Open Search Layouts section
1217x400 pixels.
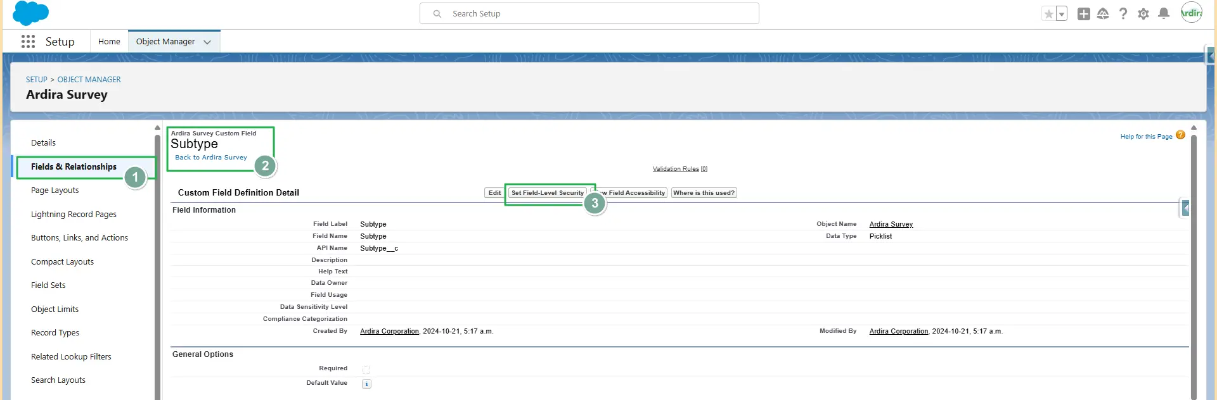pyautogui.click(x=58, y=380)
